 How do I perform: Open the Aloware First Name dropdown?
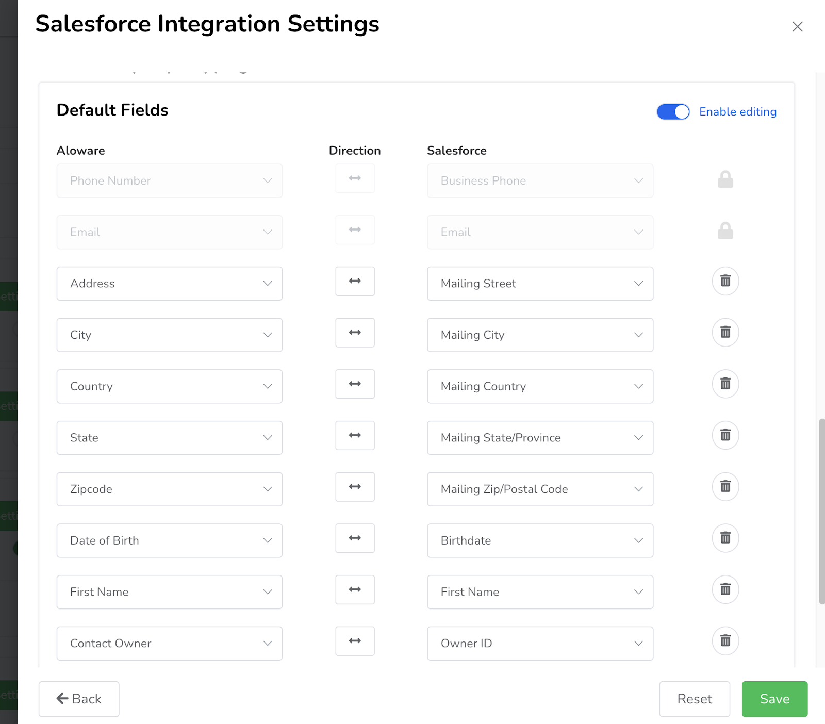(169, 592)
